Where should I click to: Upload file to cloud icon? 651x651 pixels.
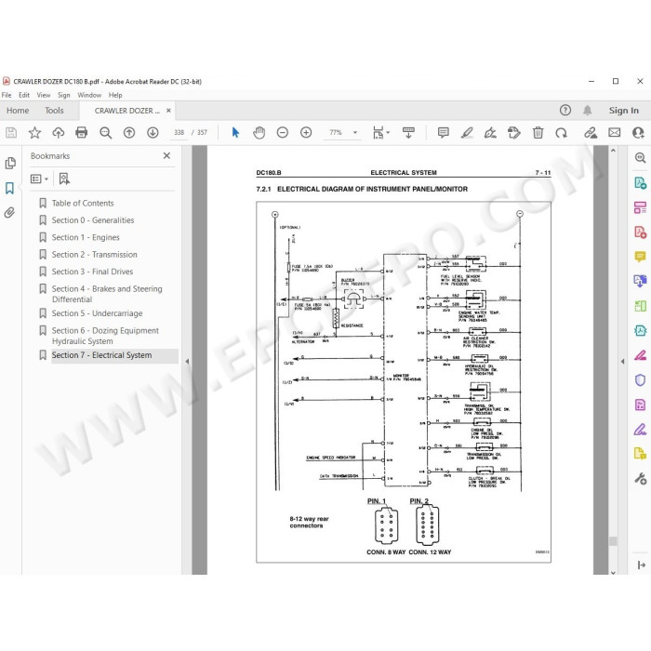pos(58,132)
